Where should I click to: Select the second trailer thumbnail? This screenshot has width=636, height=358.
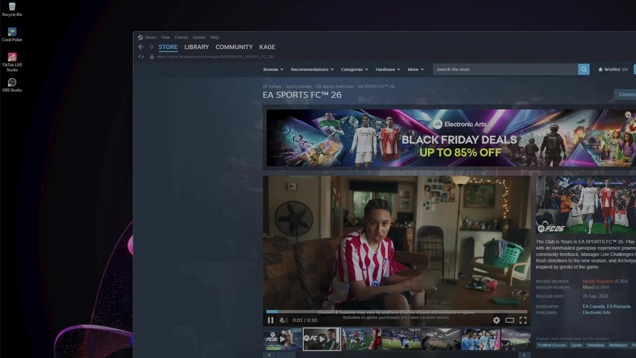(322, 339)
